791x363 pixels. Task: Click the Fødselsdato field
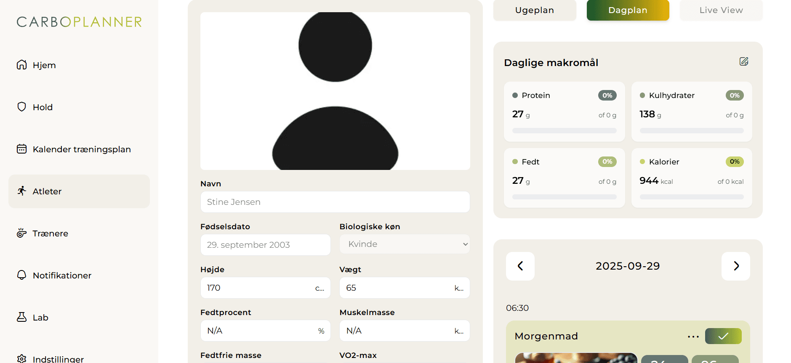pyautogui.click(x=266, y=245)
